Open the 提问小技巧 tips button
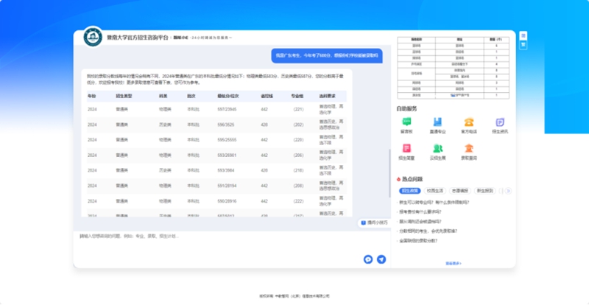589x305 pixels. (x=373, y=222)
